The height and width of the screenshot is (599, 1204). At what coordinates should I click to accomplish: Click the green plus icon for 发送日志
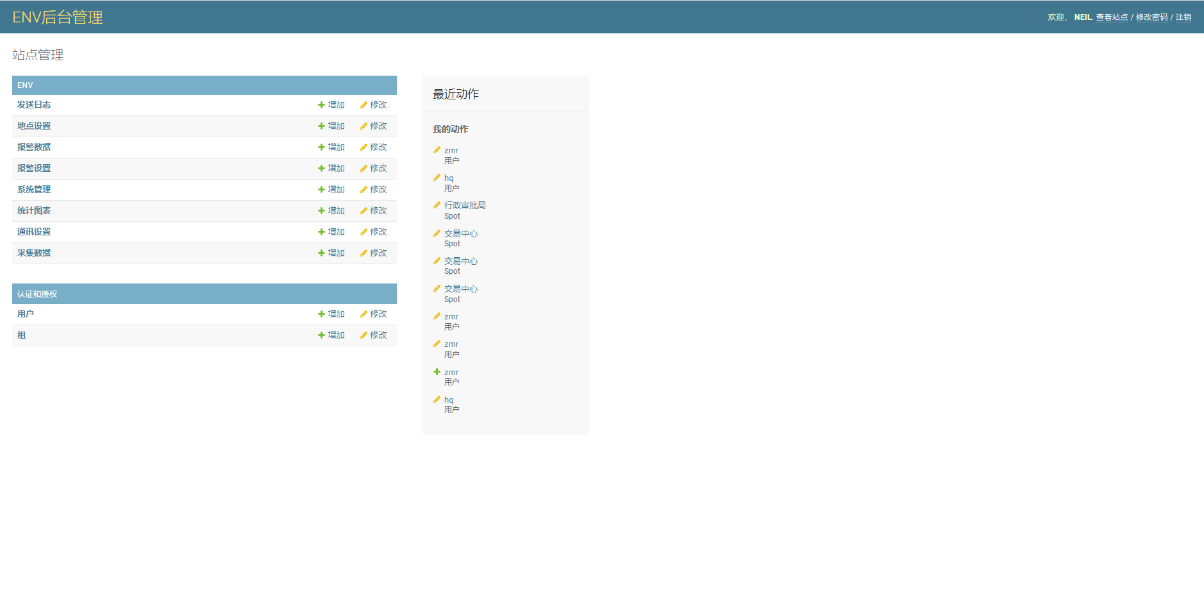click(x=321, y=105)
